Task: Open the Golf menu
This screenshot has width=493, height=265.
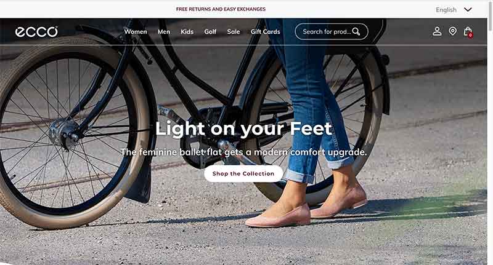Action: 210,32
